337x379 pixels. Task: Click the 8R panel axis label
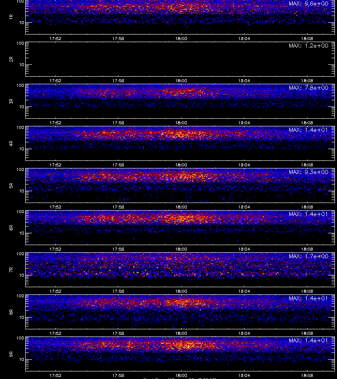click(x=11, y=312)
